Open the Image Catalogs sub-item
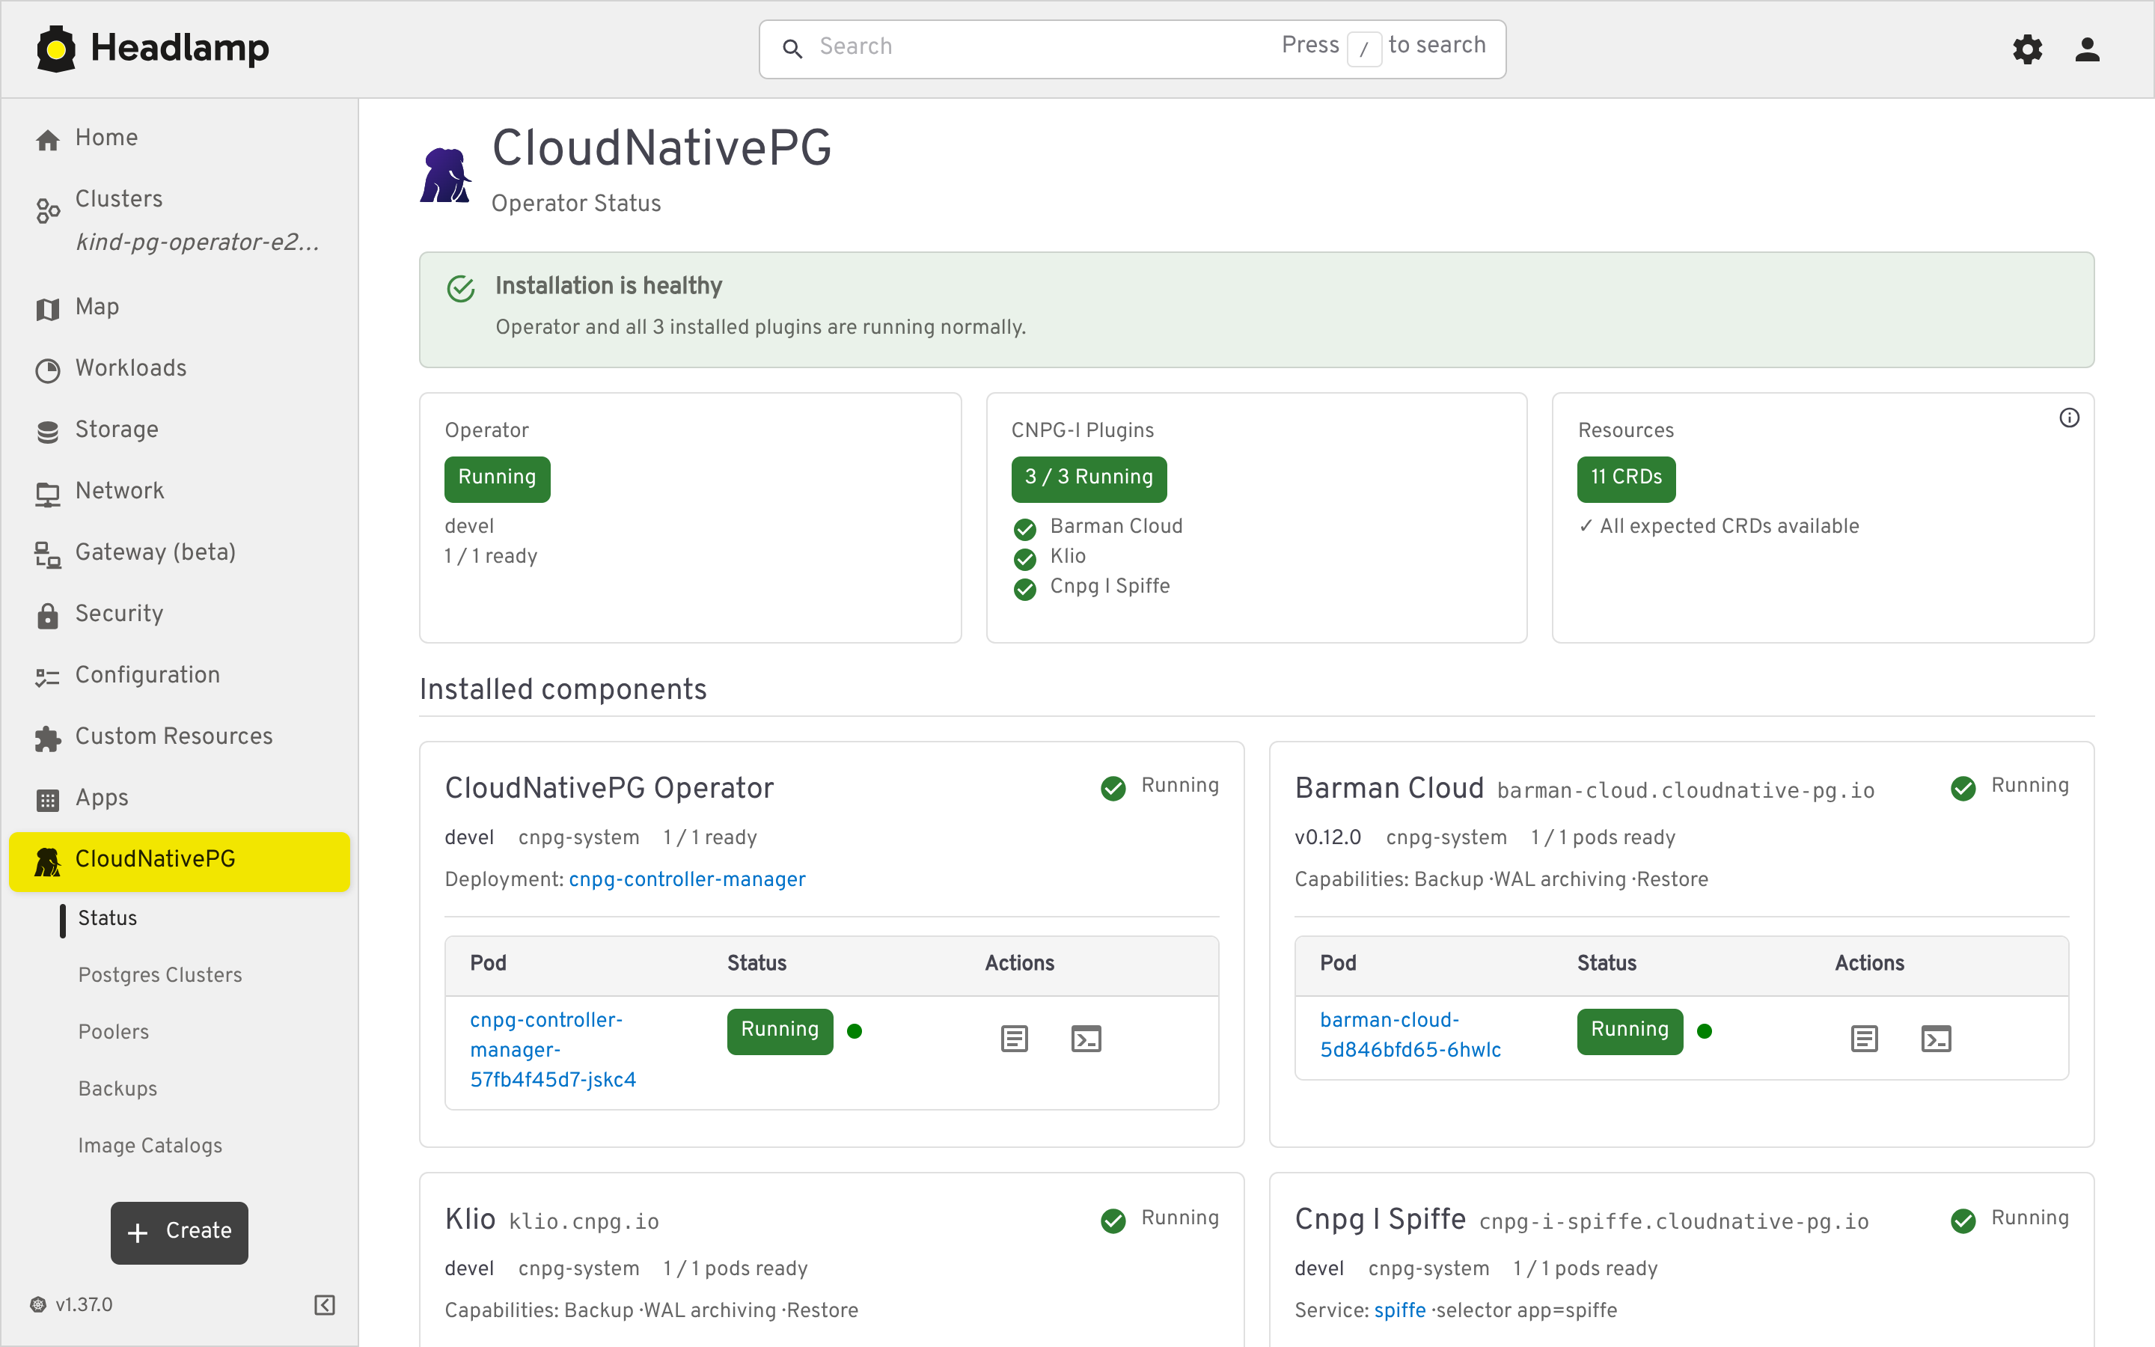This screenshot has height=1347, width=2155. click(x=150, y=1146)
